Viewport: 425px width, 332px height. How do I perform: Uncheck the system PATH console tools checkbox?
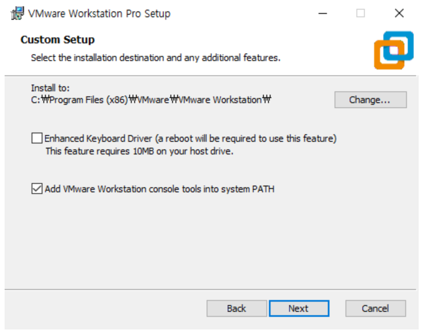tap(37, 189)
